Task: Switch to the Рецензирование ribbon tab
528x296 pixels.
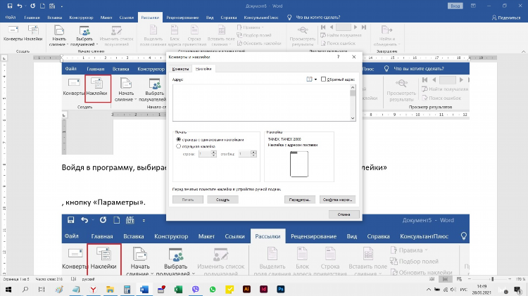Action: coord(182,17)
